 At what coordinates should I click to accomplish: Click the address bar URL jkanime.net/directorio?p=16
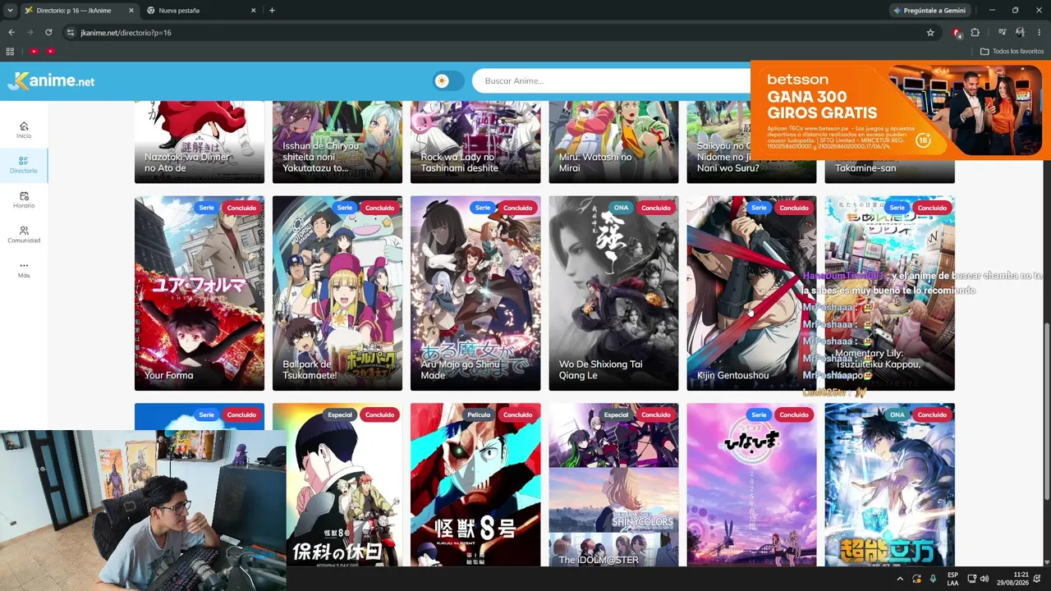[x=126, y=33]
